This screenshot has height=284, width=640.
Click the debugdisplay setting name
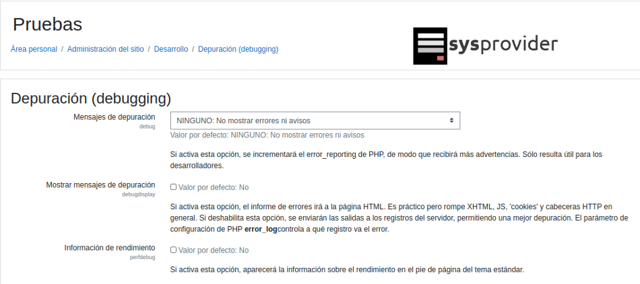[138, 194]
